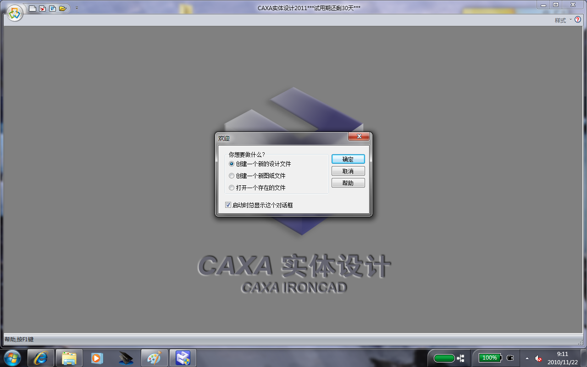Select 创建一个新图纸文件 radio option

[257, 176]
